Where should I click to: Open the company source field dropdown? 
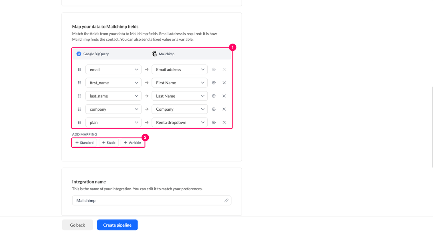coord(113,109)
